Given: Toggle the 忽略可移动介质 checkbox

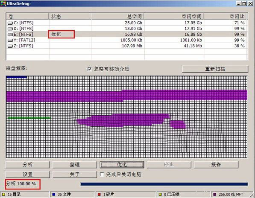Looking at the screenshot, I should pyautogui.click(x=89, y=69).
